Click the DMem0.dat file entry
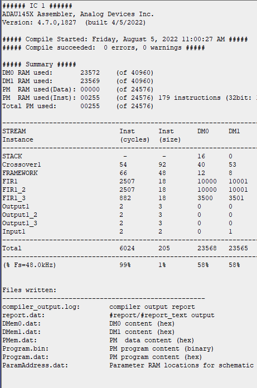Image resolution: width=257 pixels, height=388 pixels. click(89, 324)
